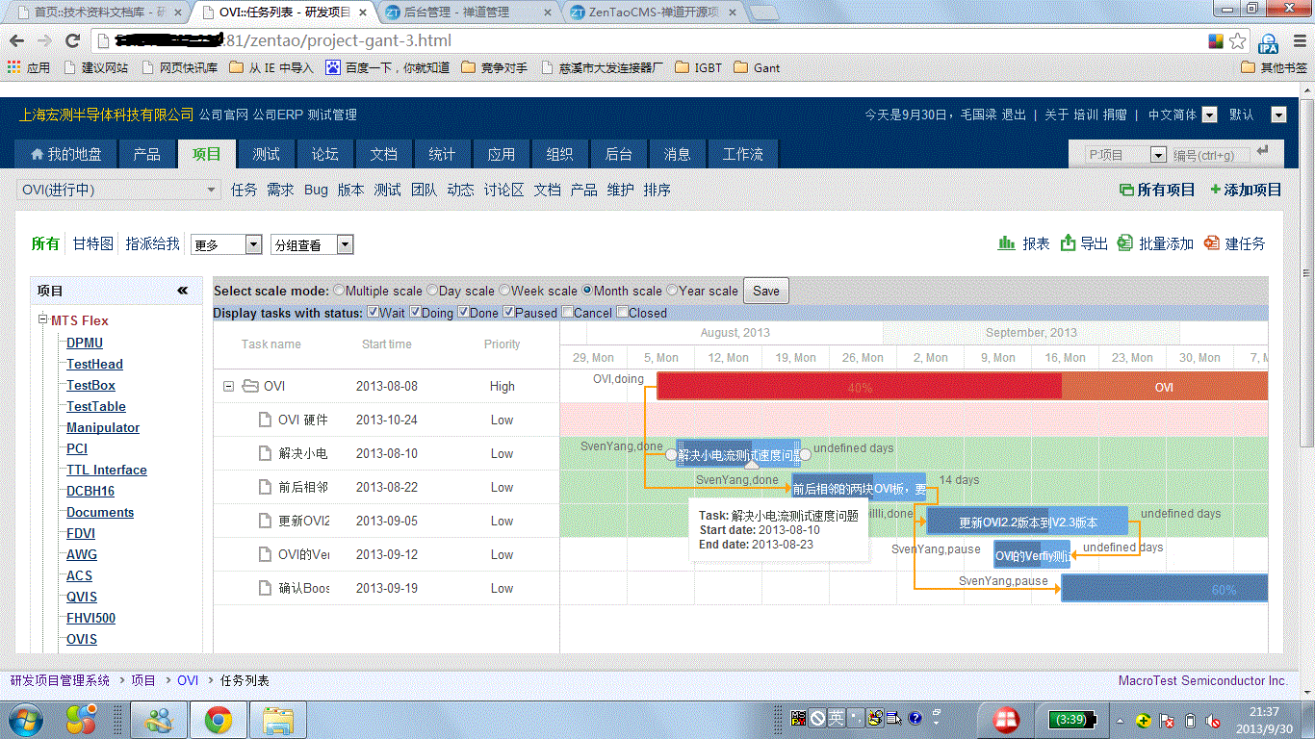Click the document icon of the 解决小电 task

(266, 454)
